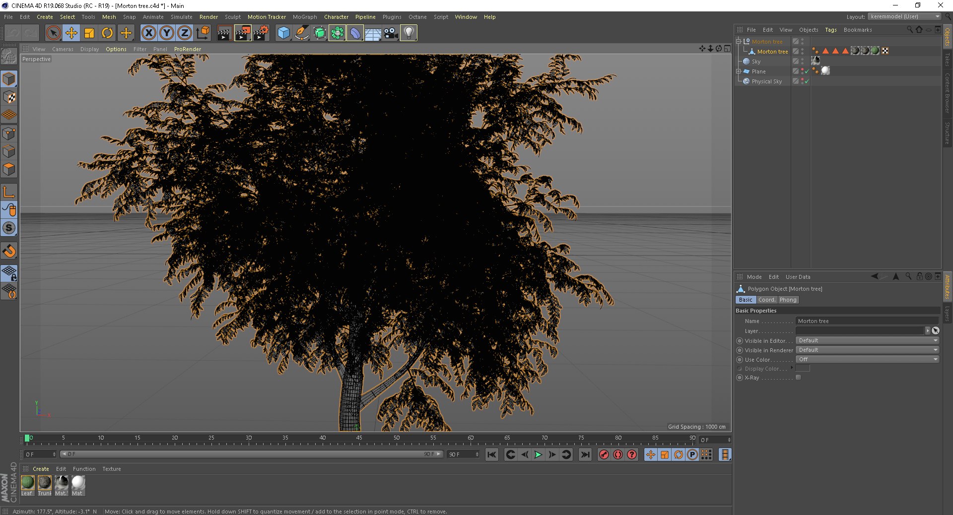
Task: Click the Name field Morton tree
Action: click(x=867, y=321)
